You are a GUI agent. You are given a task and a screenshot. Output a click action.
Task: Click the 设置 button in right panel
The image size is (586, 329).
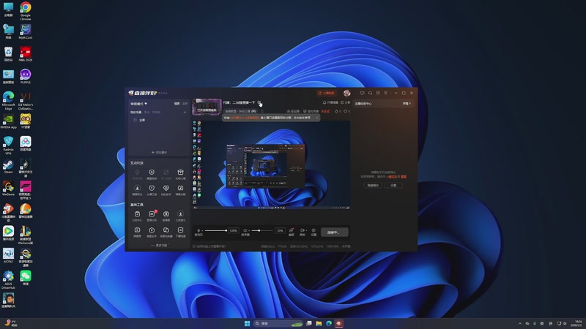pos(393,186)
